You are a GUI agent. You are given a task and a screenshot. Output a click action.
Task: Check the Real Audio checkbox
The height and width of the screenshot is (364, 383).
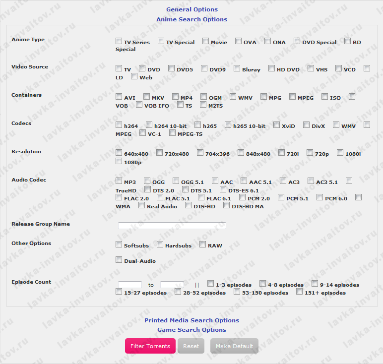tap(142, 205)
